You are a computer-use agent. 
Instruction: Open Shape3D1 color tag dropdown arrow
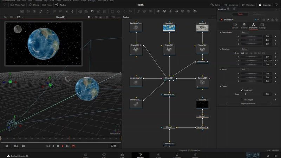point(258,20)
